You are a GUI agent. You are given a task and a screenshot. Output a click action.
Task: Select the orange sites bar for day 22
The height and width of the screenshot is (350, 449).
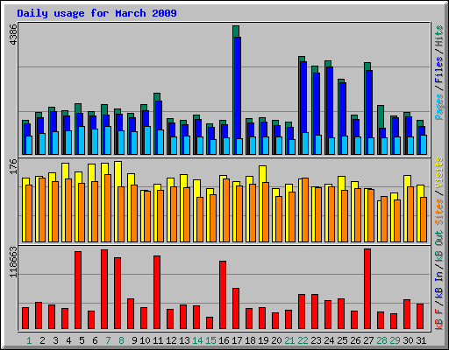[x=305, y=210]
